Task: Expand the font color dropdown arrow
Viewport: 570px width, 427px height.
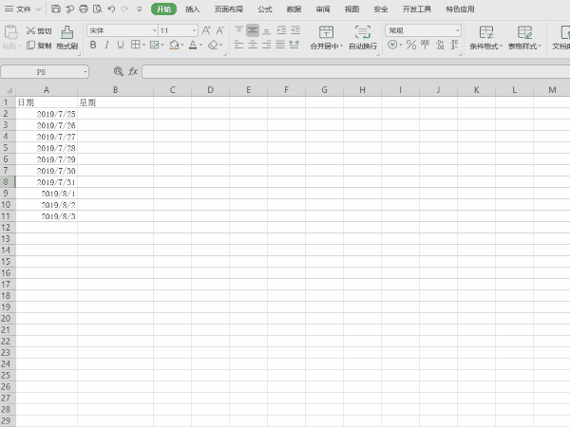Action: click(x=200, y=45)
